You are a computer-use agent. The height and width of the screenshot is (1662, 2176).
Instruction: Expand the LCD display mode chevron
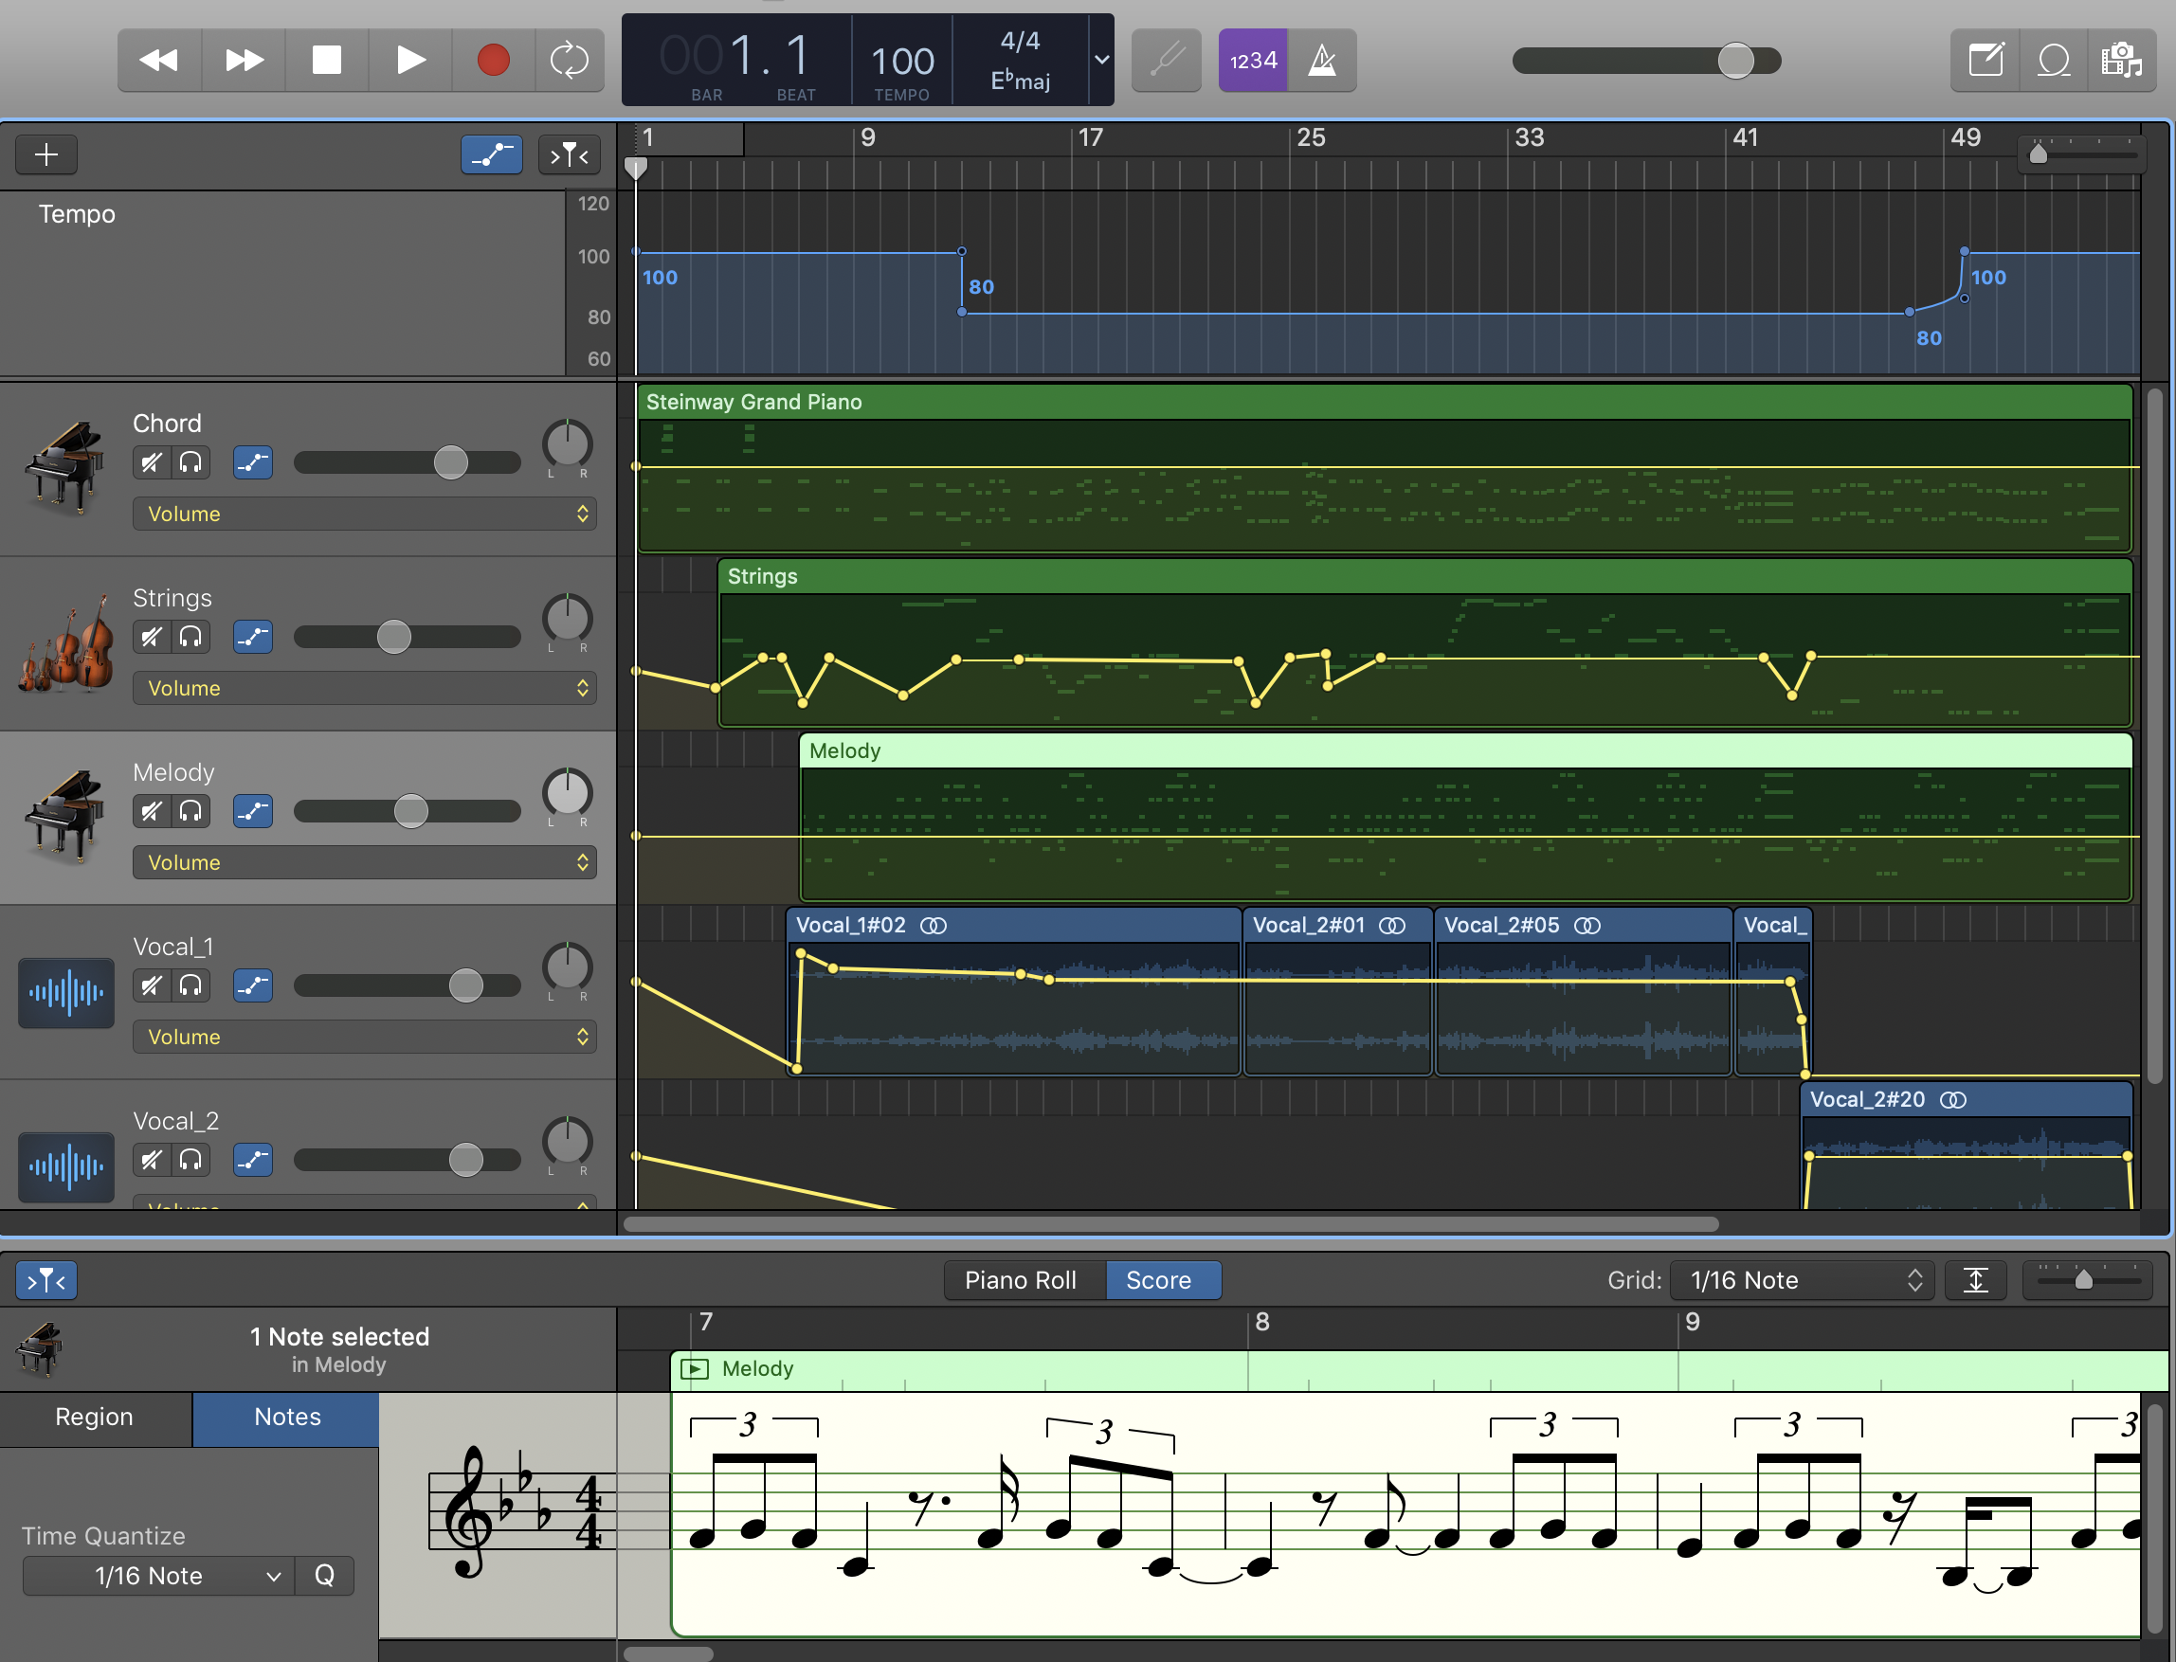pyautogui.click(x=1101, y=61)
